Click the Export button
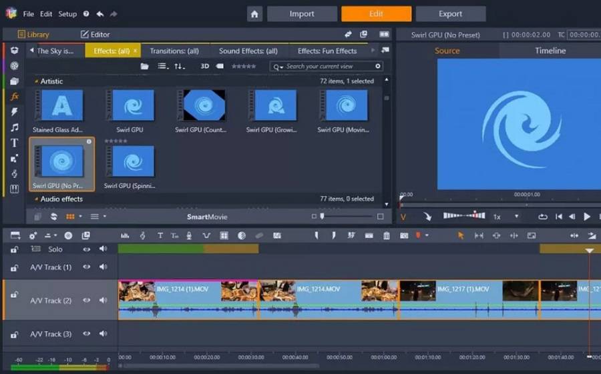This screenshot has width=601, height=374. click(450, 14)
